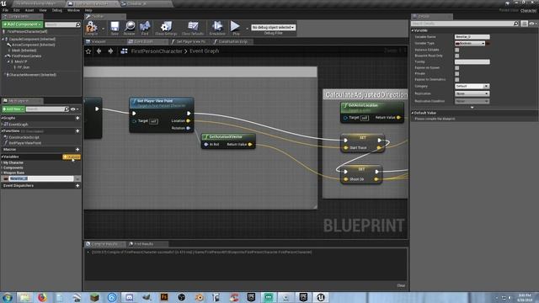This screenshot has width=539, height=303.
Task: Navigate back with the left arrow icon
Action: (99, 51)
